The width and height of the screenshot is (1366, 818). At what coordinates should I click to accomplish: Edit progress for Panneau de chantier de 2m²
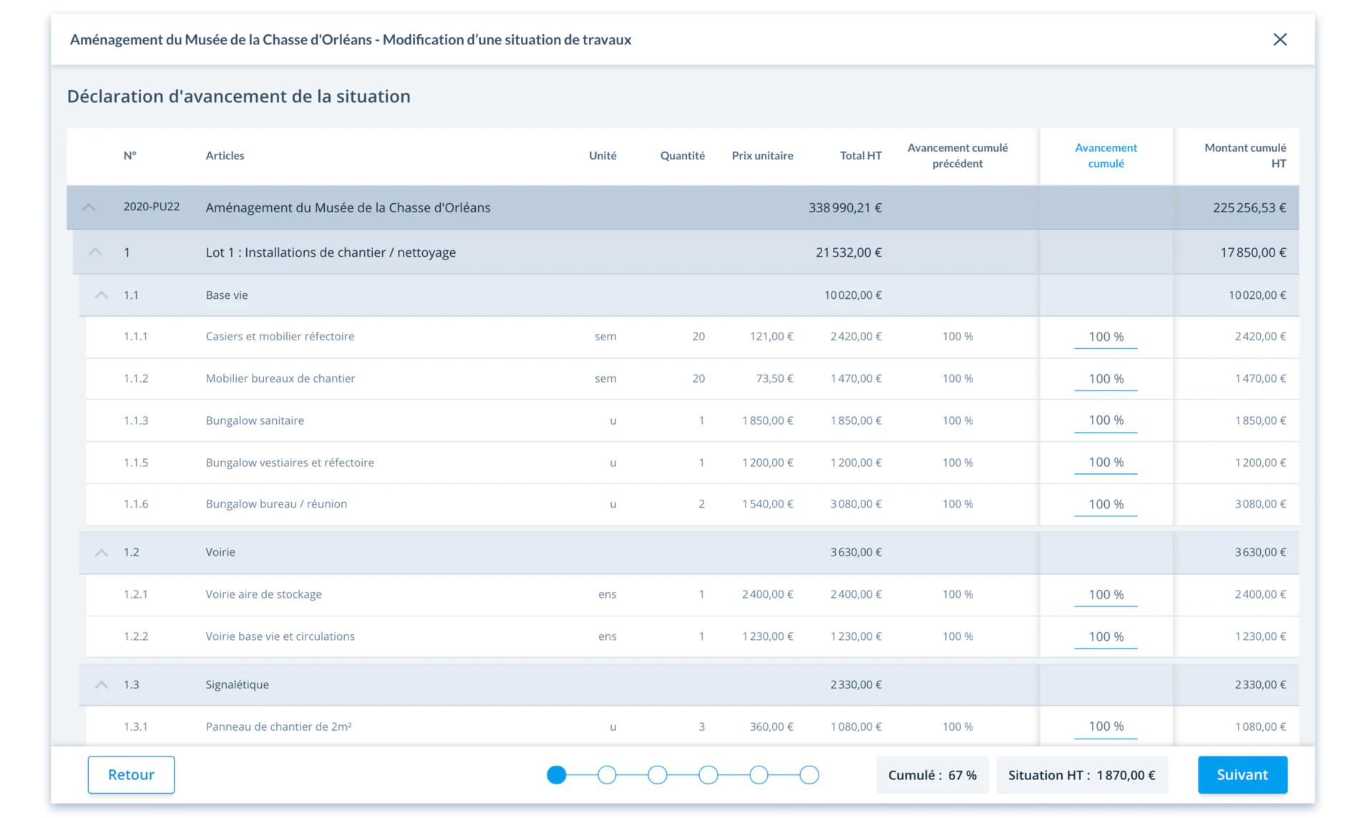1106,726
